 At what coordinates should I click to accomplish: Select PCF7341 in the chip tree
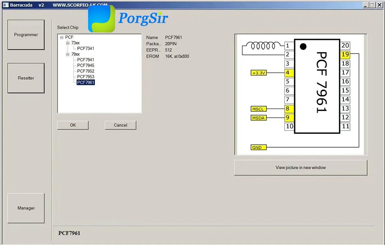[x=85, y=49]
